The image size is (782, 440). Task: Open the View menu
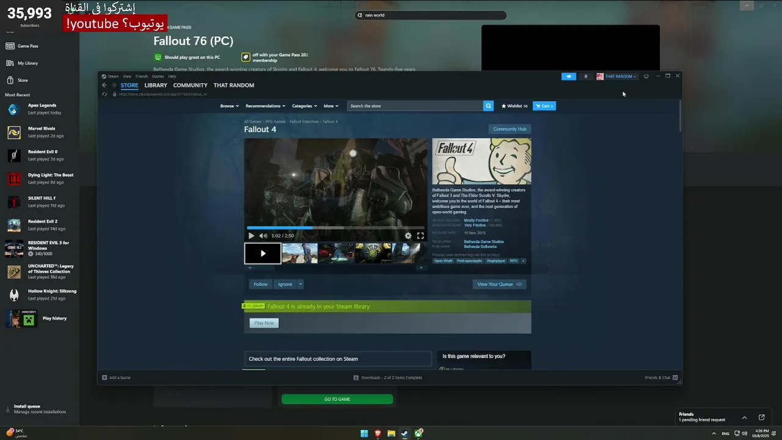(x=127, y=76)
